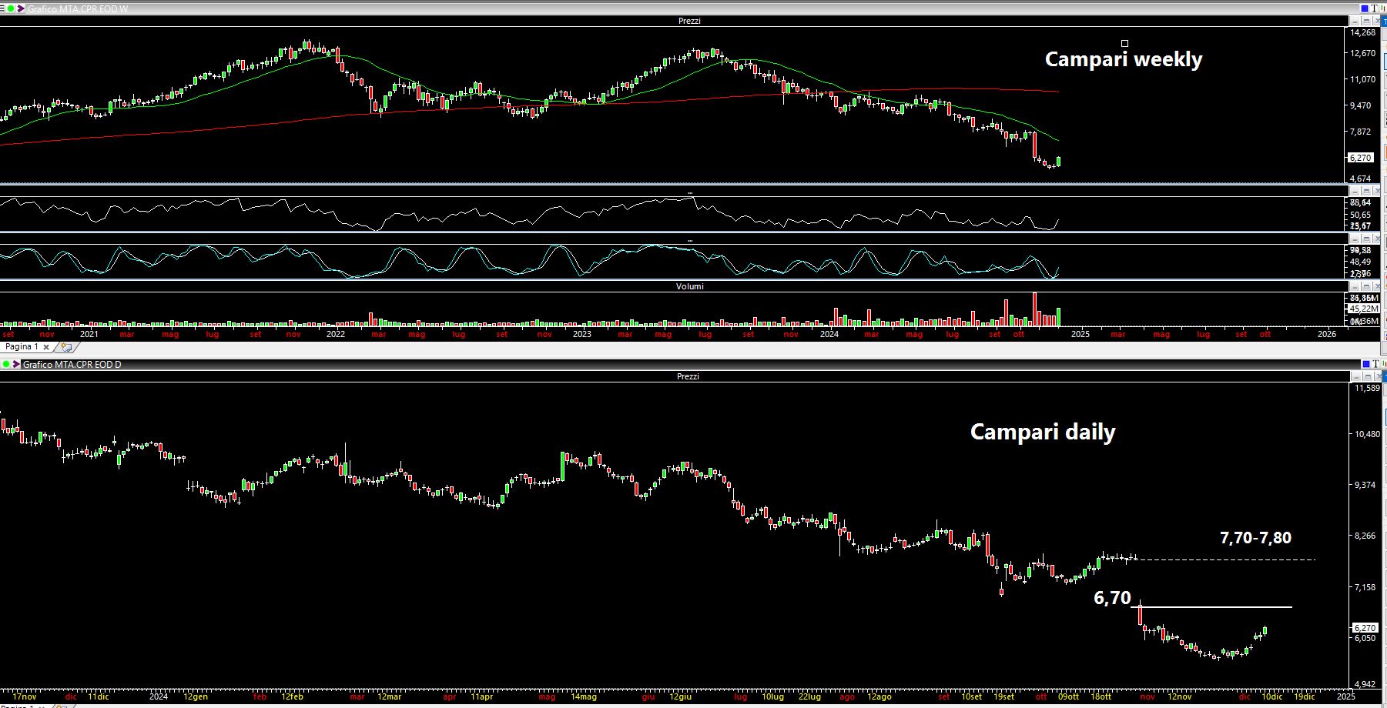Click the Volumi panel header label

[x=689, y=286]
